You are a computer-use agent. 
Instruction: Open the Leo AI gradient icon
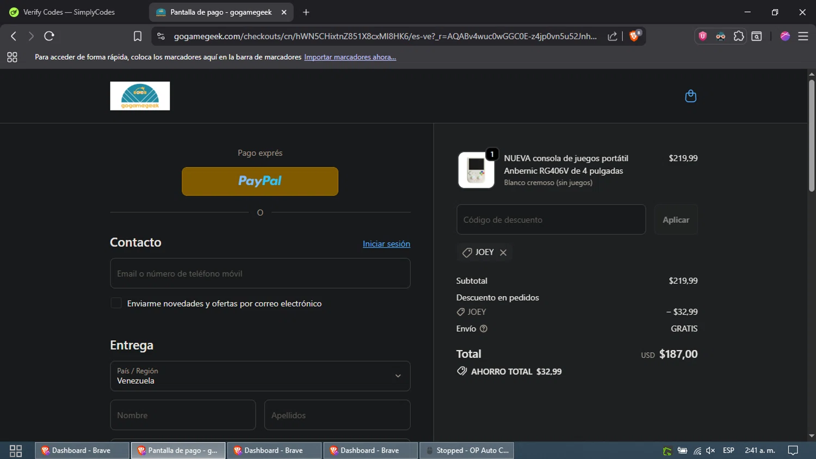coord(785,36)
